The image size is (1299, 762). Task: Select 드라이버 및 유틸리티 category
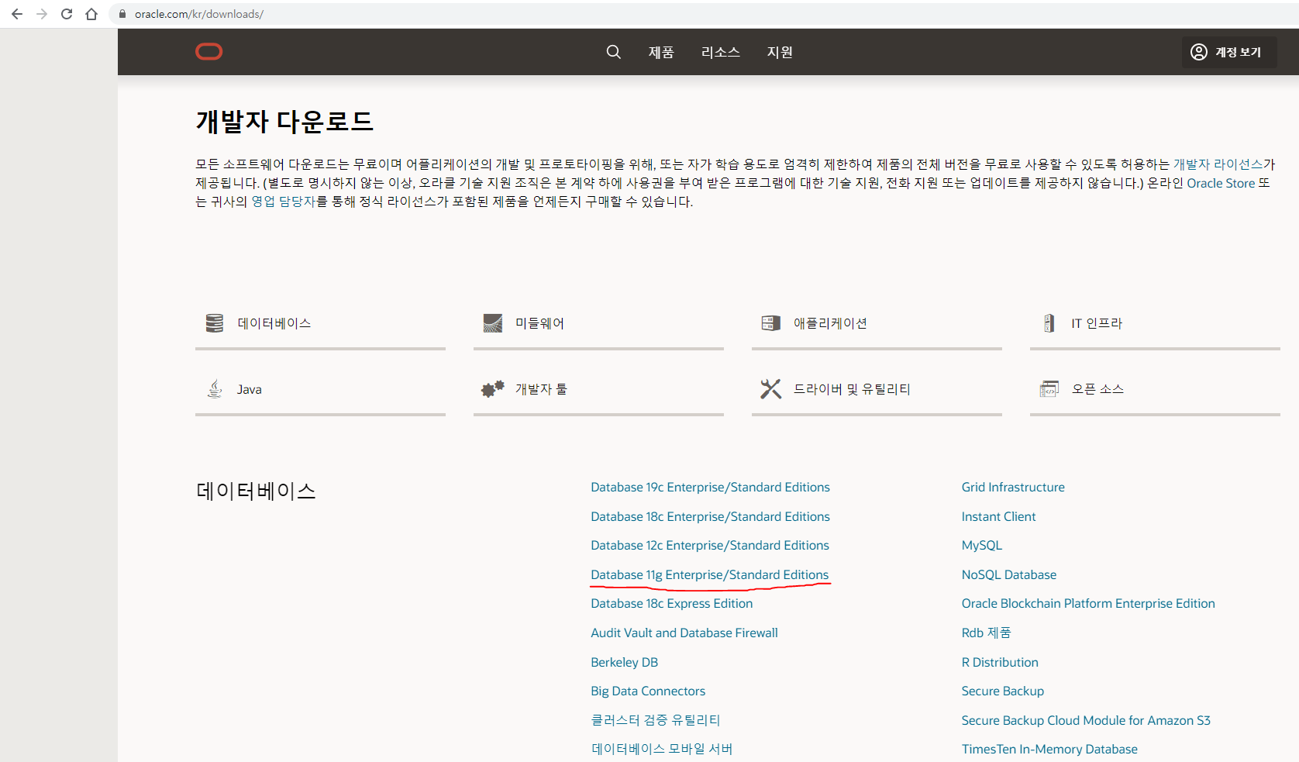(x=877, y=390)
